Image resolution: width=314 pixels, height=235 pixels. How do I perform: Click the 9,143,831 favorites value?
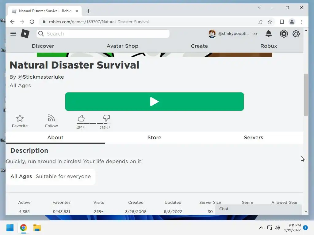61,211
